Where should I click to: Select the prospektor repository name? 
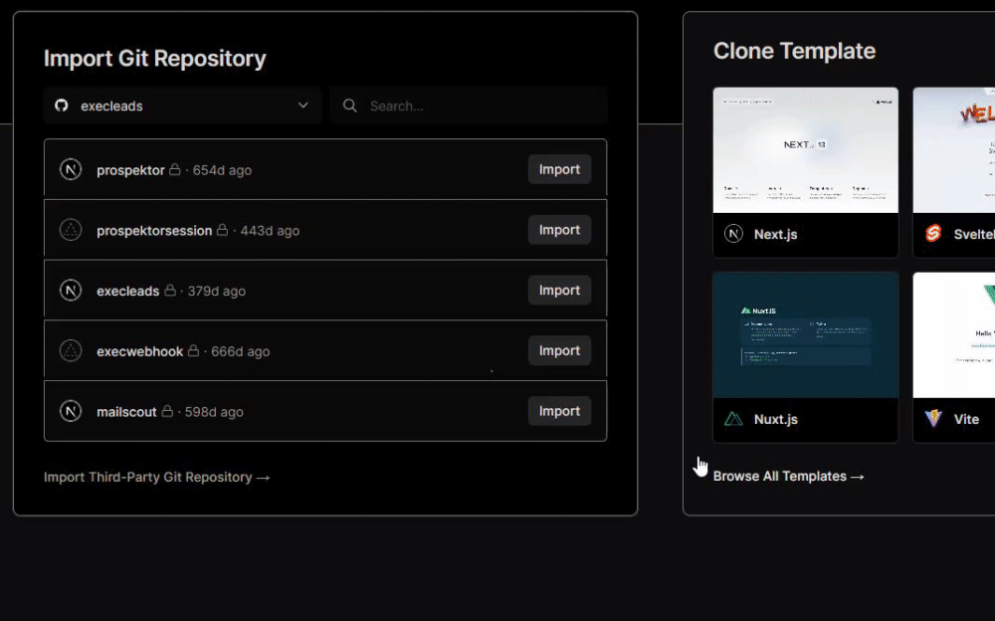pyautogui.click(x=130, y=170)
